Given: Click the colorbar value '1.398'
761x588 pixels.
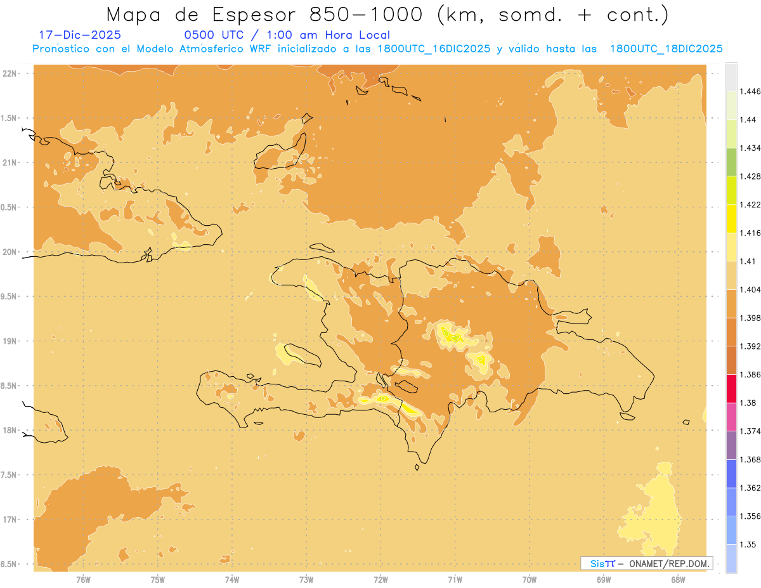Looking at the screenshot, I should click(751, 318).
